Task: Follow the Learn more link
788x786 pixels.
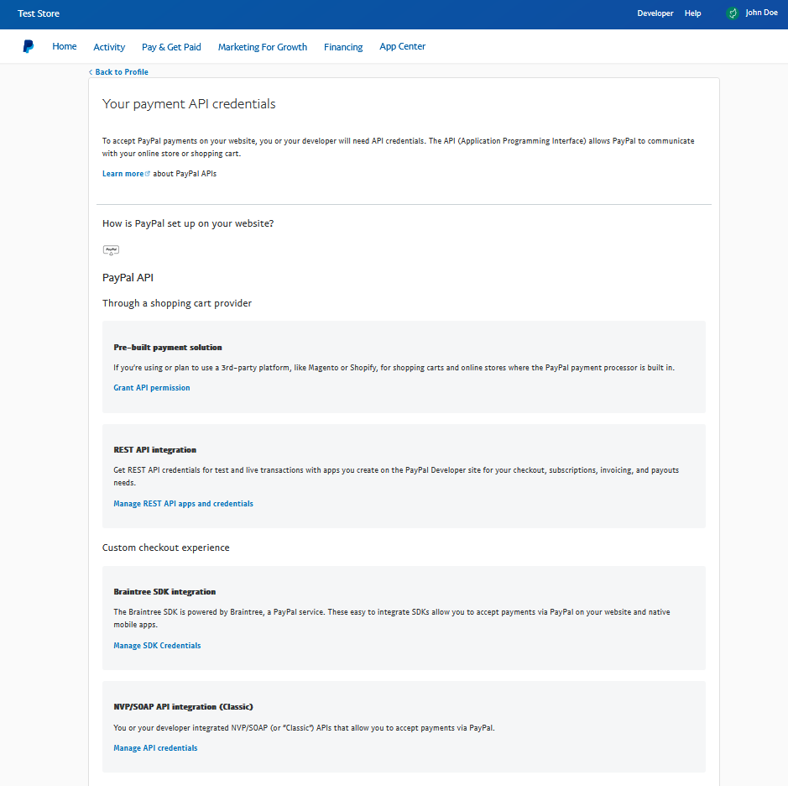Action: tap(123, 174)
